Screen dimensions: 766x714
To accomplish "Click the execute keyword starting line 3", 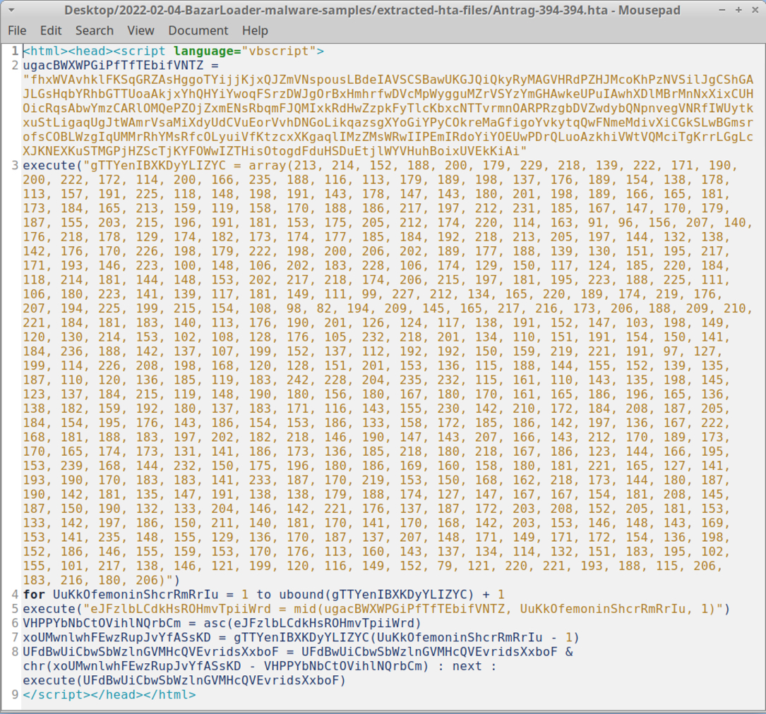I will pos(49,165).
